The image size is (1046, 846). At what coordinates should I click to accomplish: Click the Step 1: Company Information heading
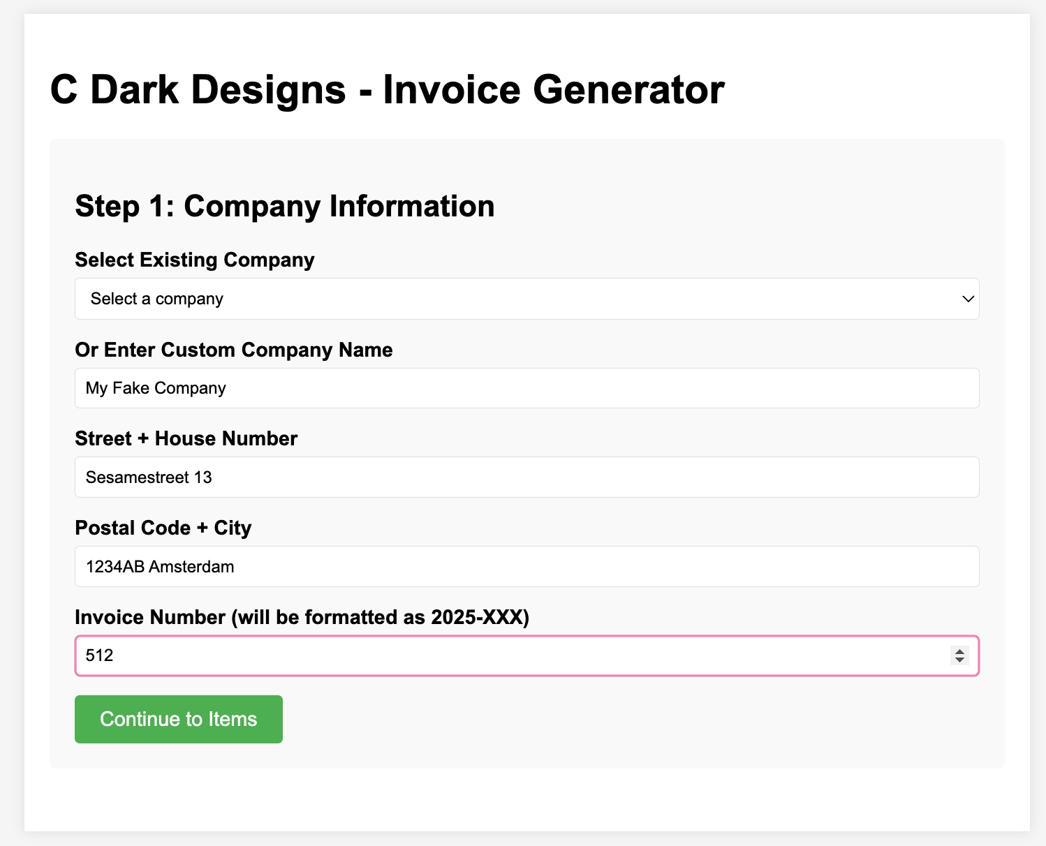click(285, 206)
